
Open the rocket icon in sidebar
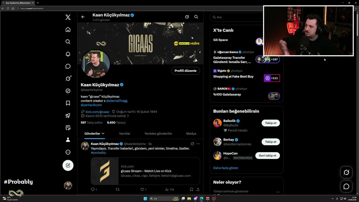68,115
